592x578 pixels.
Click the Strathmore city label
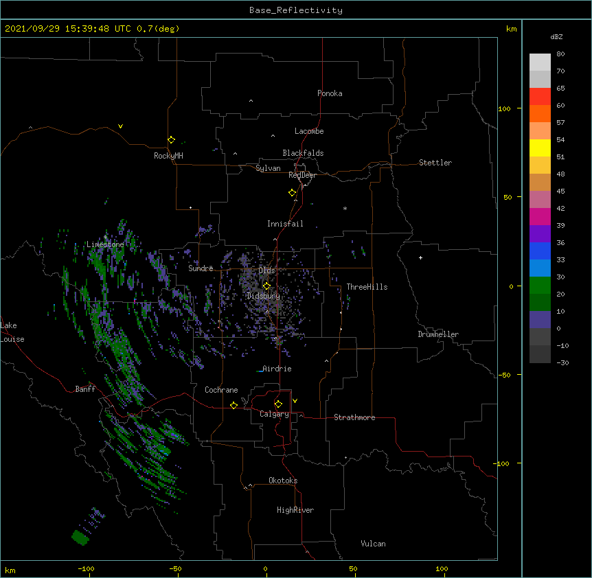[354, 417]
